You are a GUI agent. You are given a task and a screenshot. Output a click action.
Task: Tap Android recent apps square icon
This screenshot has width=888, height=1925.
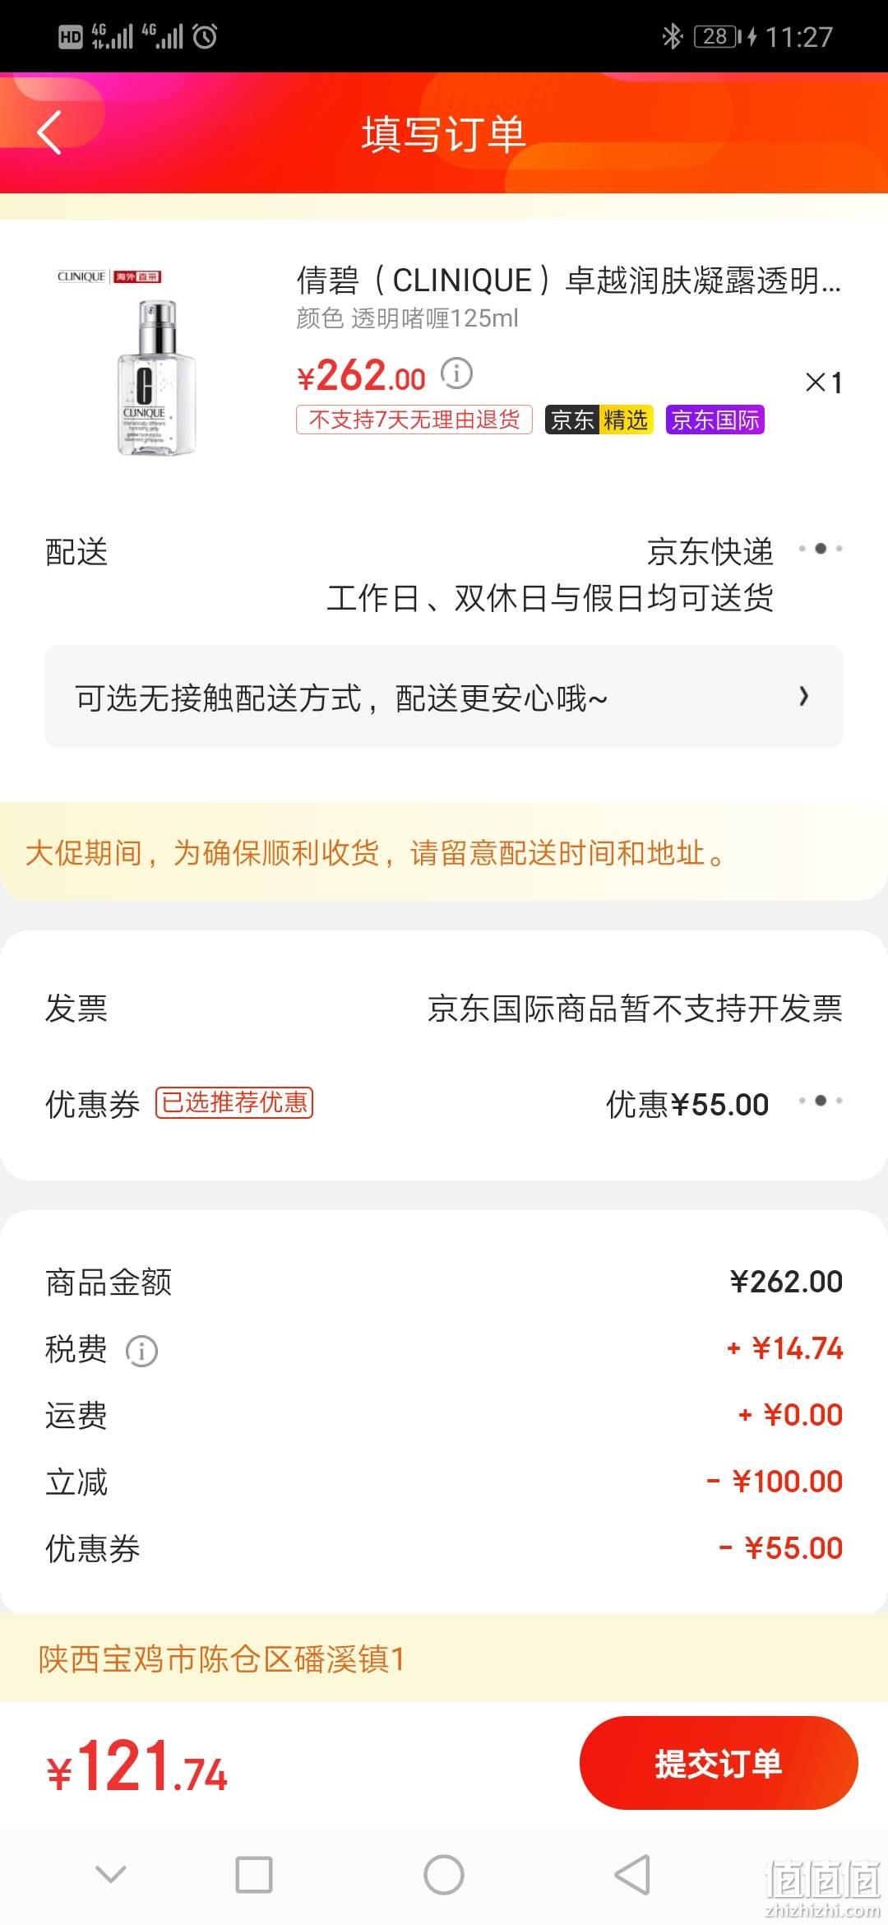coord(254,1875)
